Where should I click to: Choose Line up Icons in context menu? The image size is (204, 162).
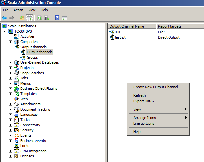tap(158, 123)
